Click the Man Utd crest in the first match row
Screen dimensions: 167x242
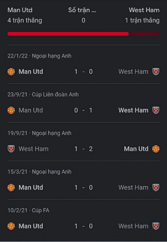tap(11, 72)
